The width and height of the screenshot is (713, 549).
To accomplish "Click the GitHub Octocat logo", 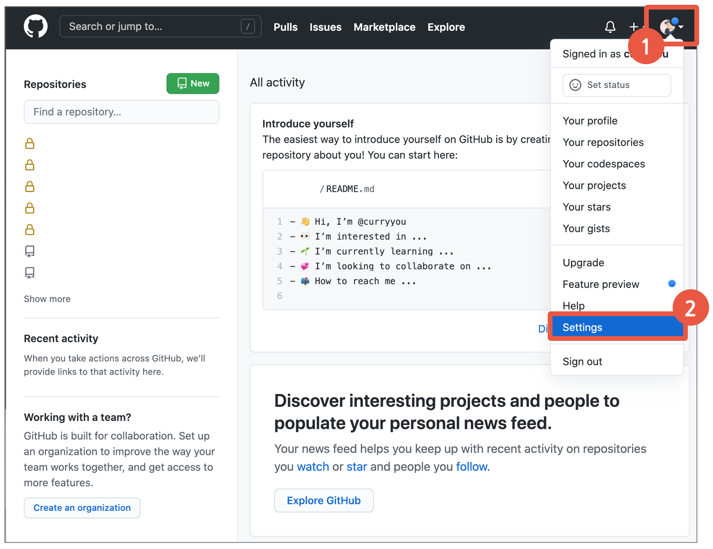I will [x=36, y=26].
